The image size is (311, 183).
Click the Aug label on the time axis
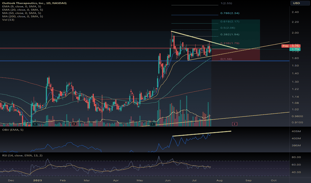219,180
